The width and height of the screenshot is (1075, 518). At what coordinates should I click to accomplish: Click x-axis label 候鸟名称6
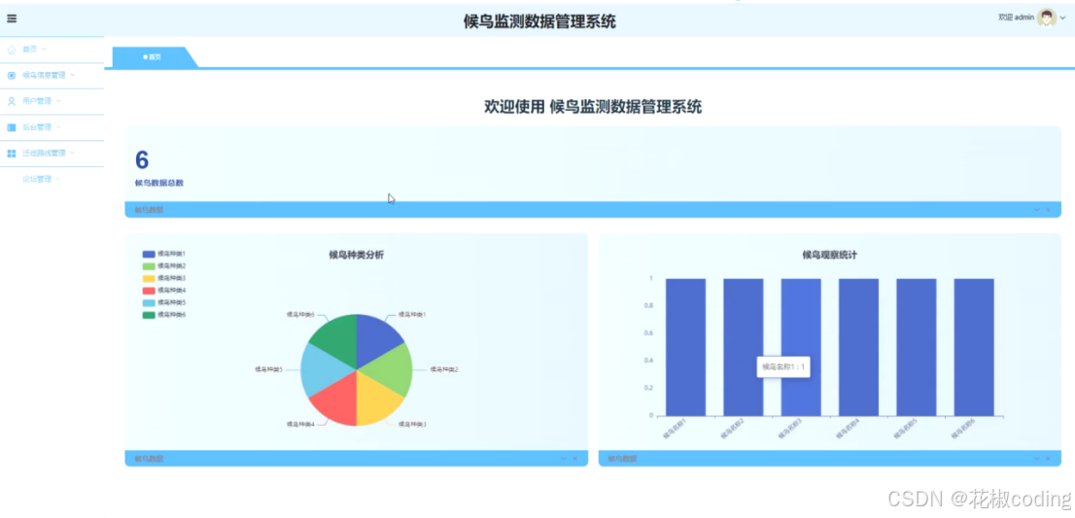click(x=963, y=430)
